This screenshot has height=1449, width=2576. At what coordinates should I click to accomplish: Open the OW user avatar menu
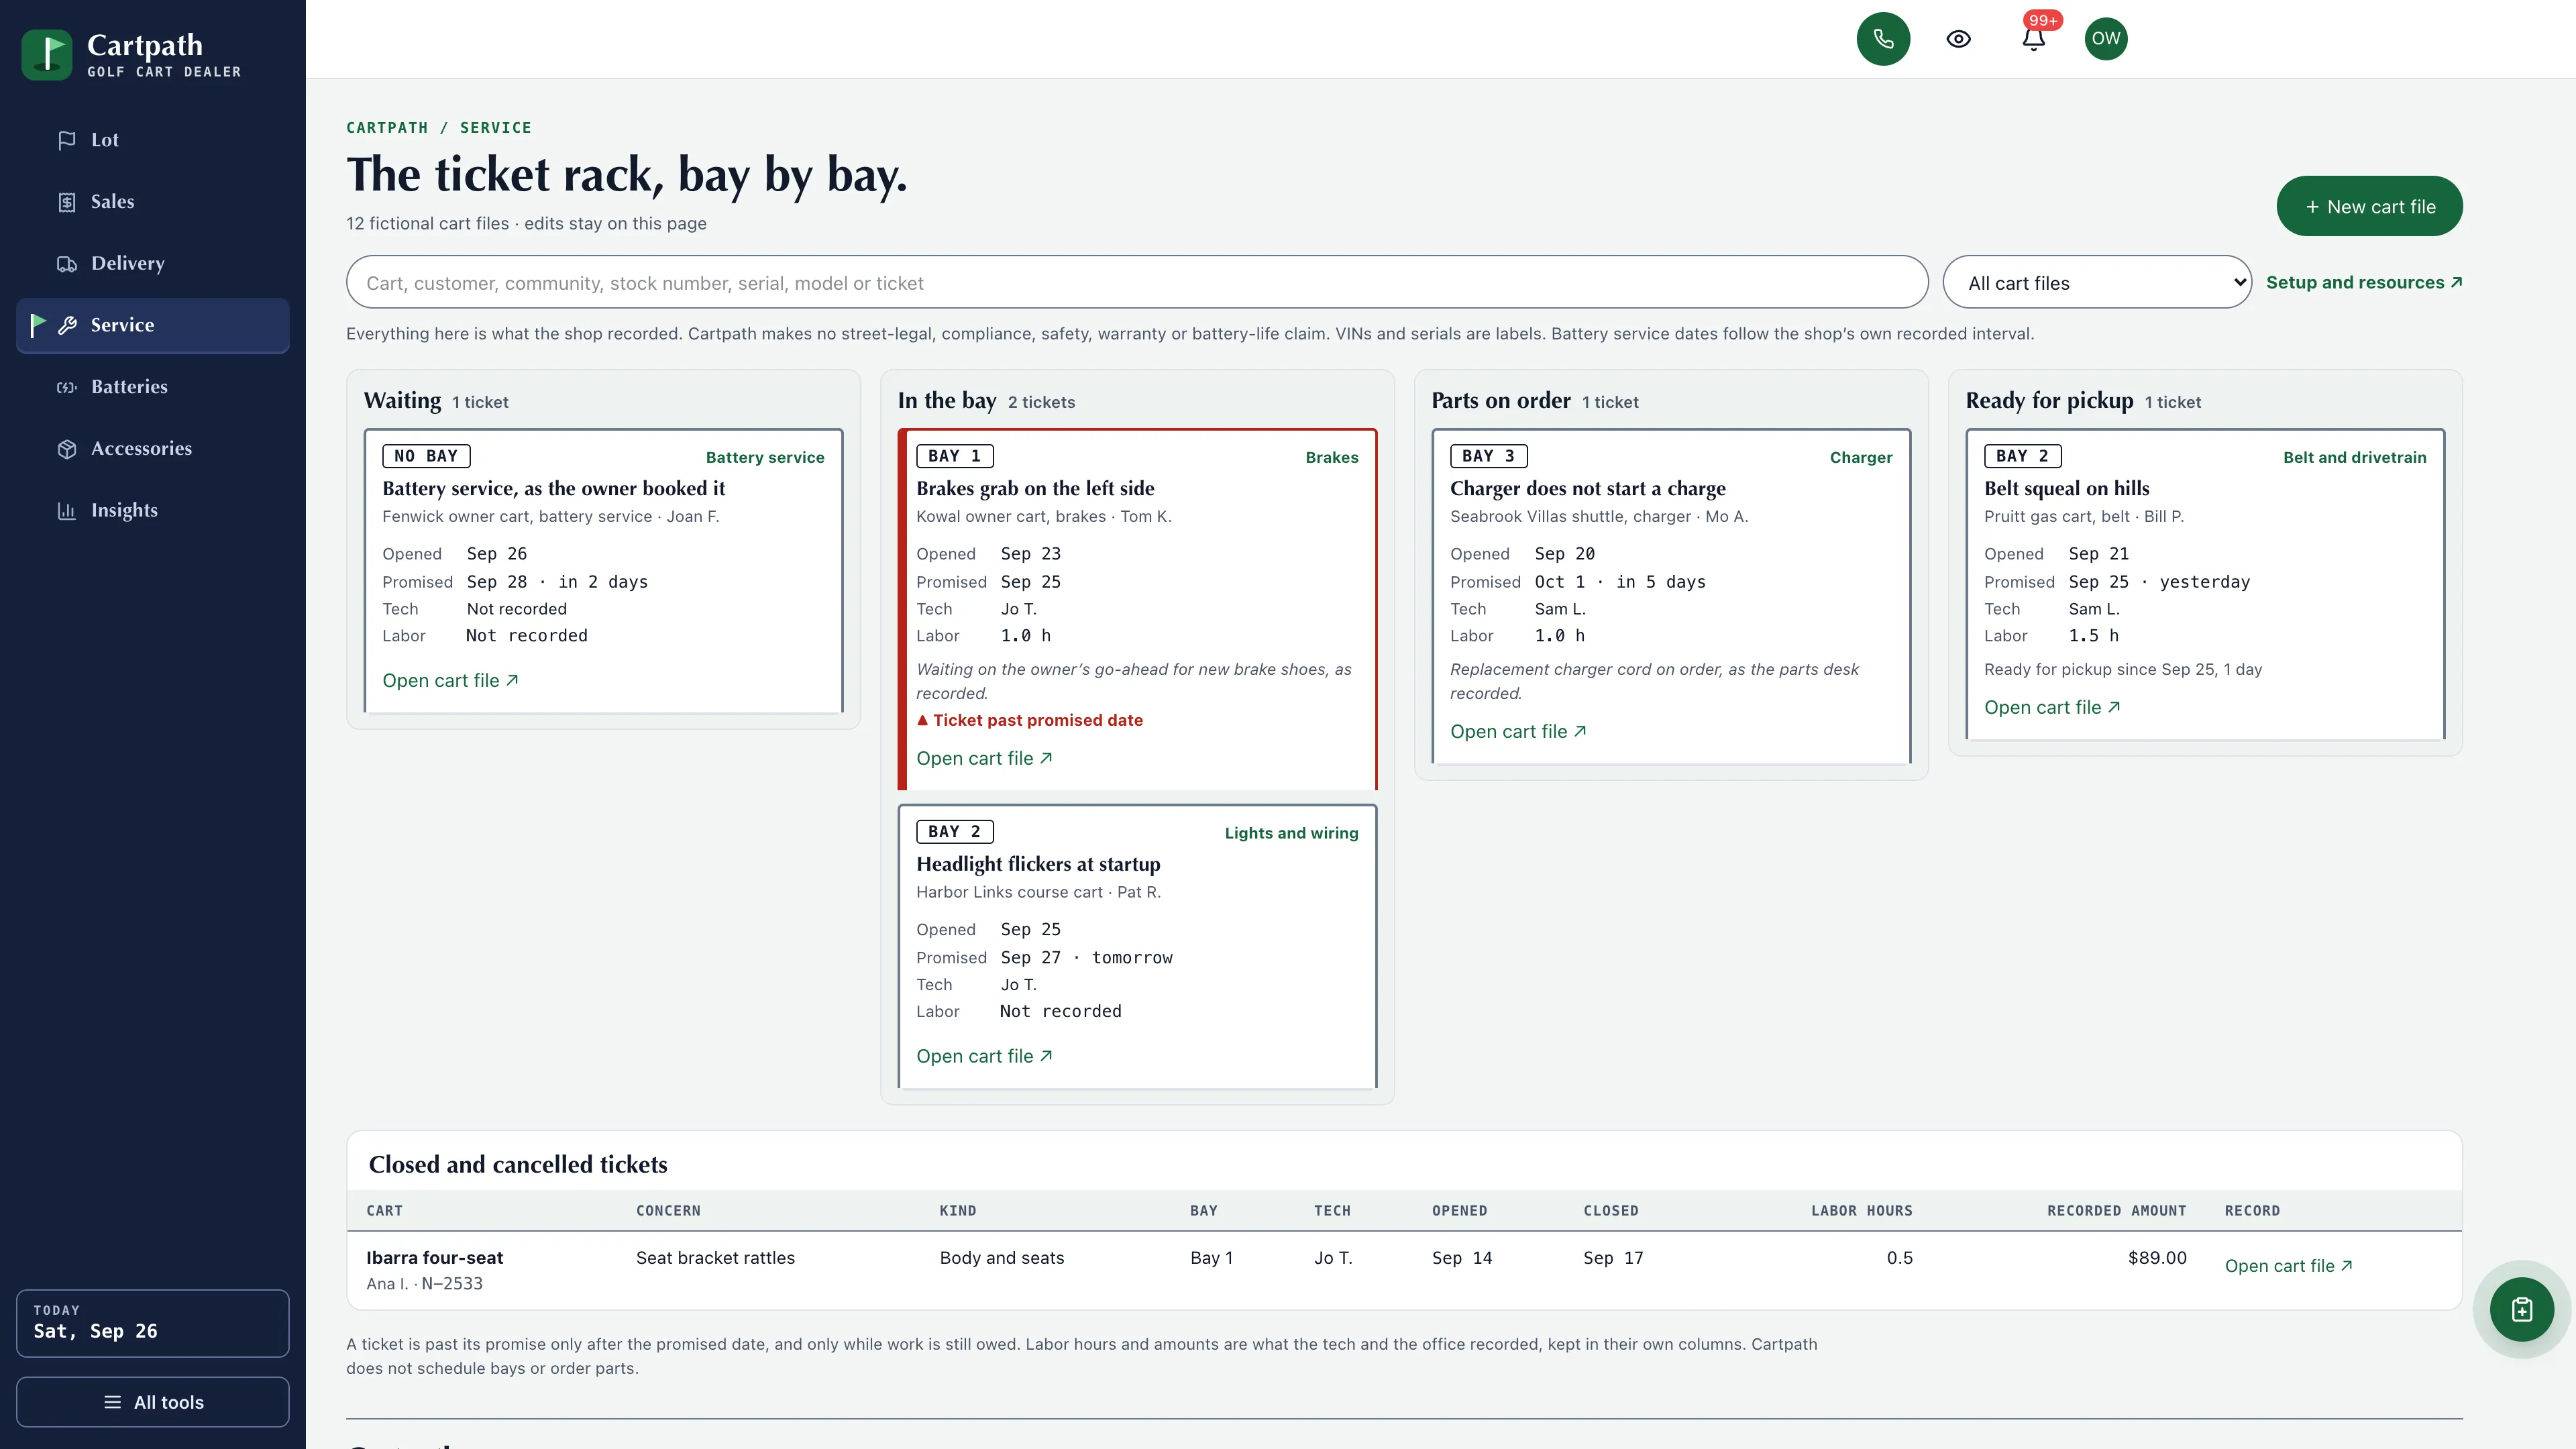(2106, 39)
